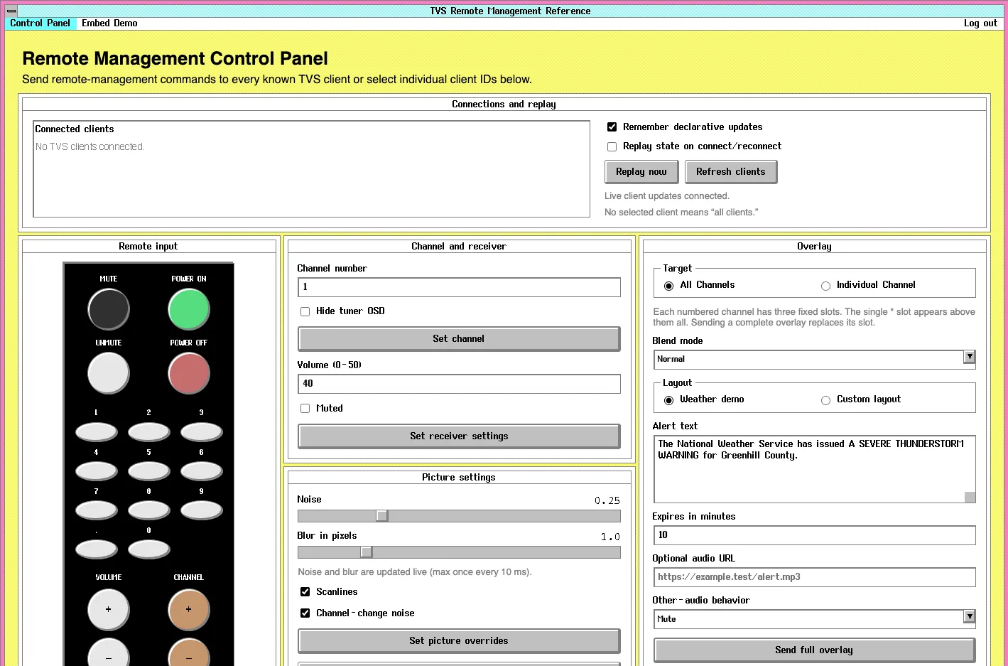1008x666 pixels.
Task: Switch to Embed Demo tab
Action: [x=109, y=23]
